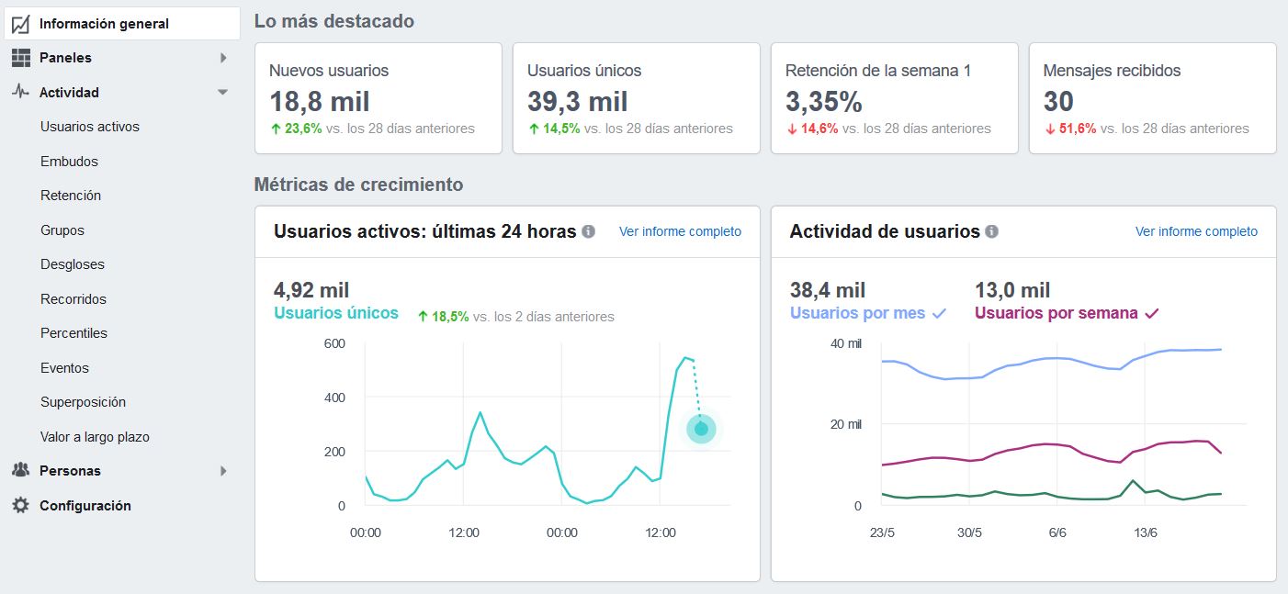The height and width of the screenshot is (594, 1288).
Task: Open the Embudos menu item
Action: point(69,162)
